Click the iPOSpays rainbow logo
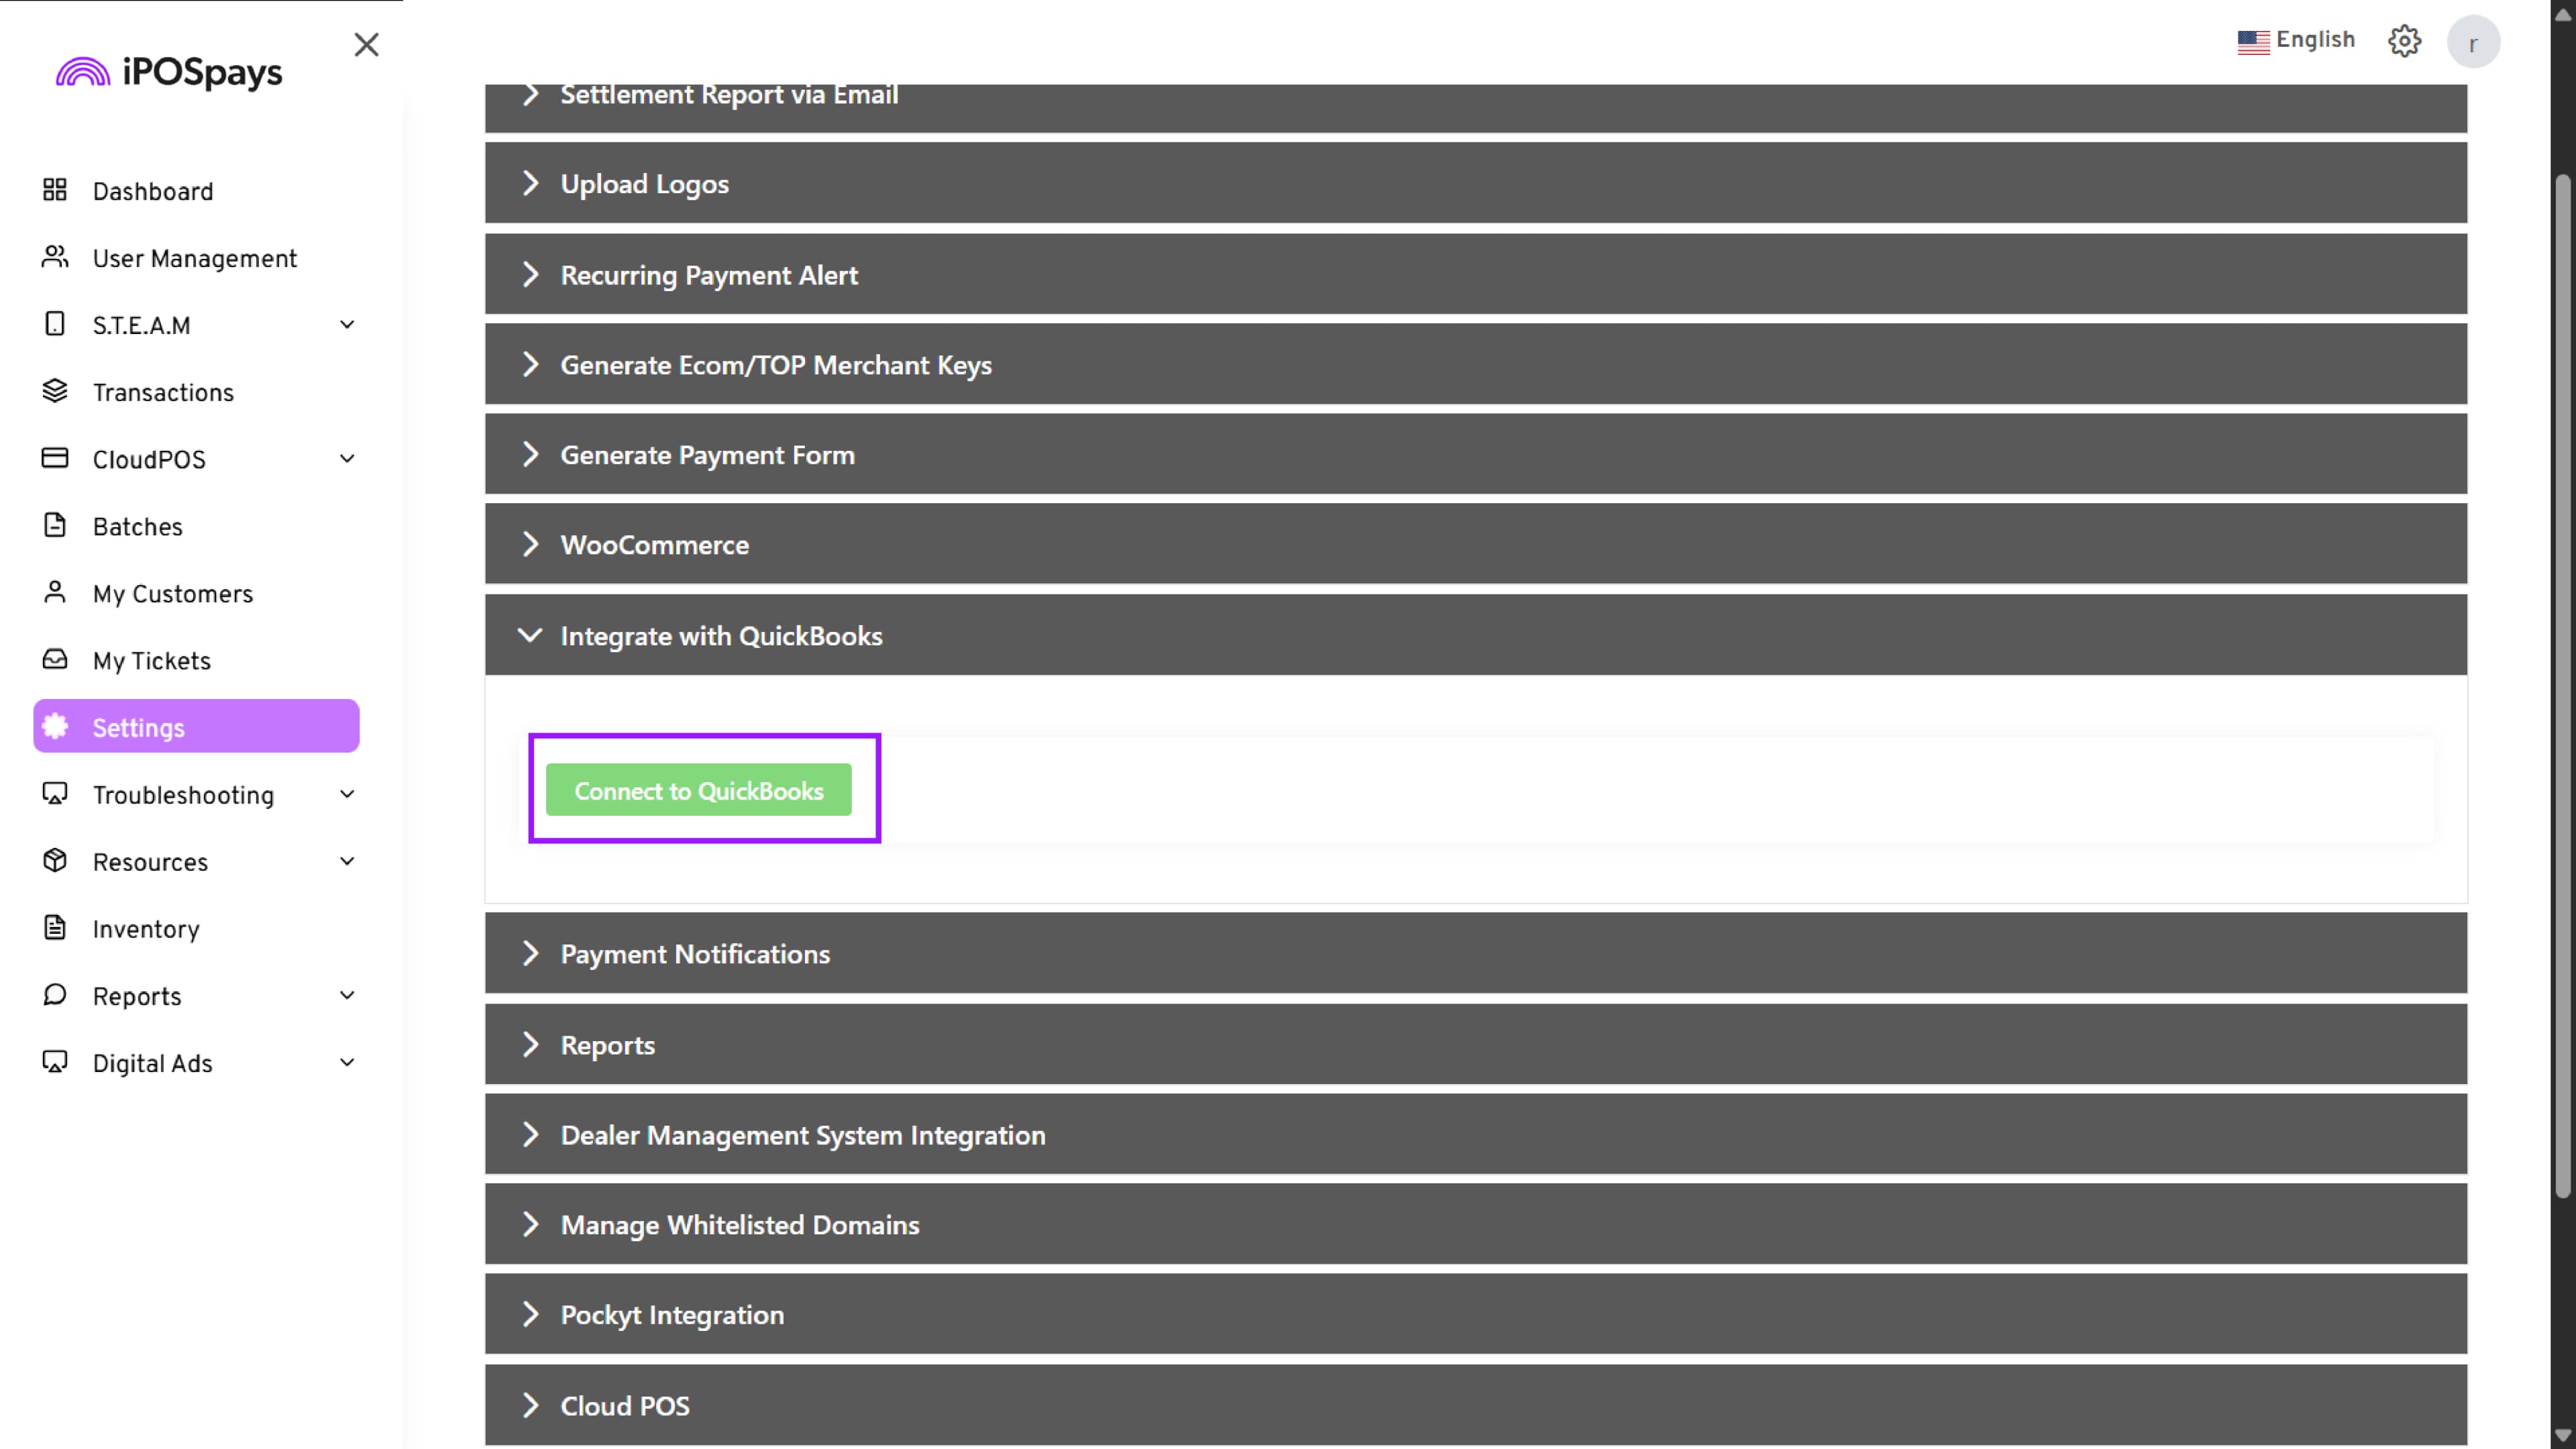 coord(83,72)
